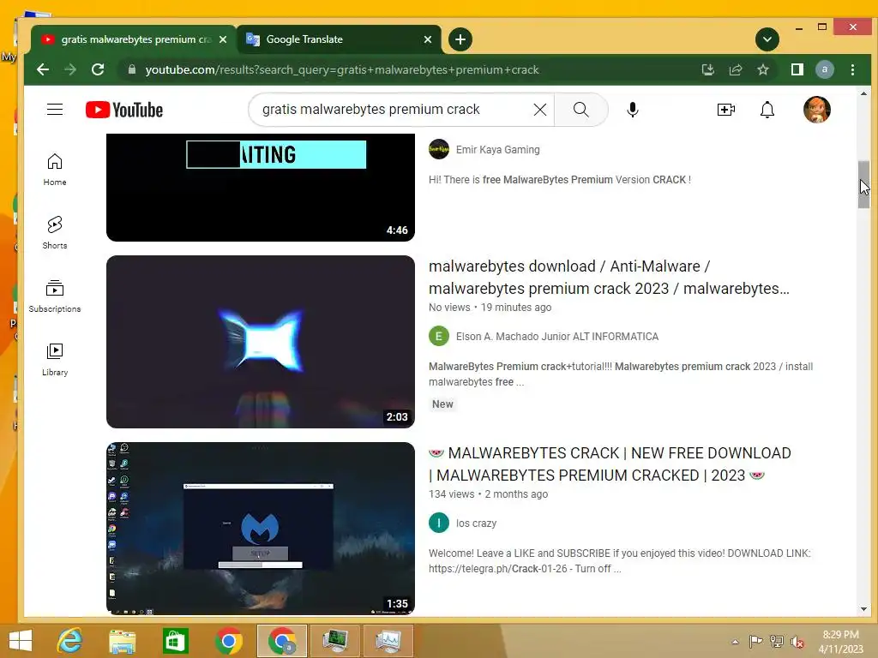Bookmark this page with star
Image resolution: width=878 pixels, height=658 pixels.
762,69
